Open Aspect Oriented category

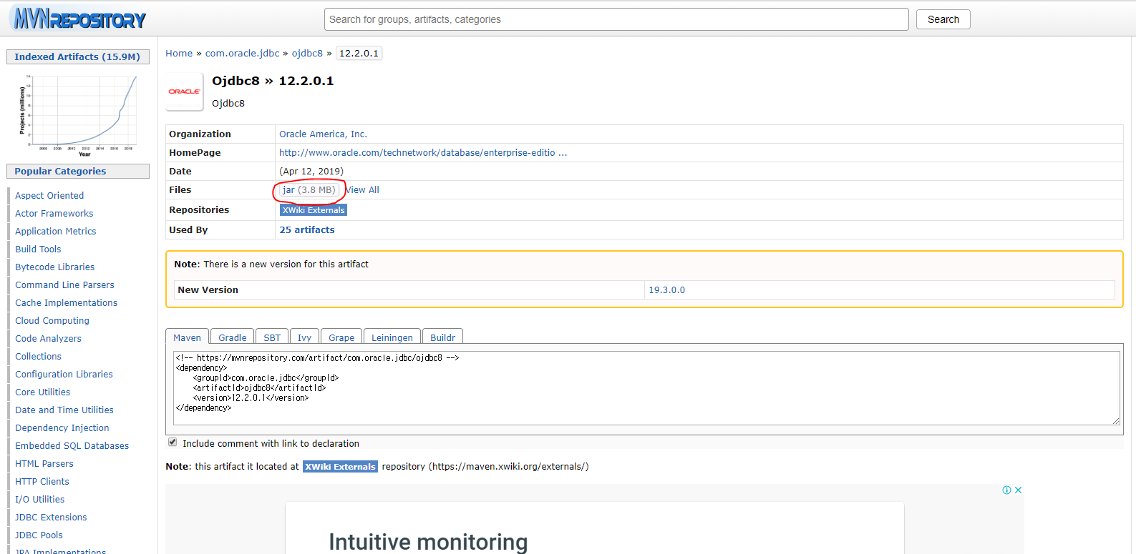(49, 196)
